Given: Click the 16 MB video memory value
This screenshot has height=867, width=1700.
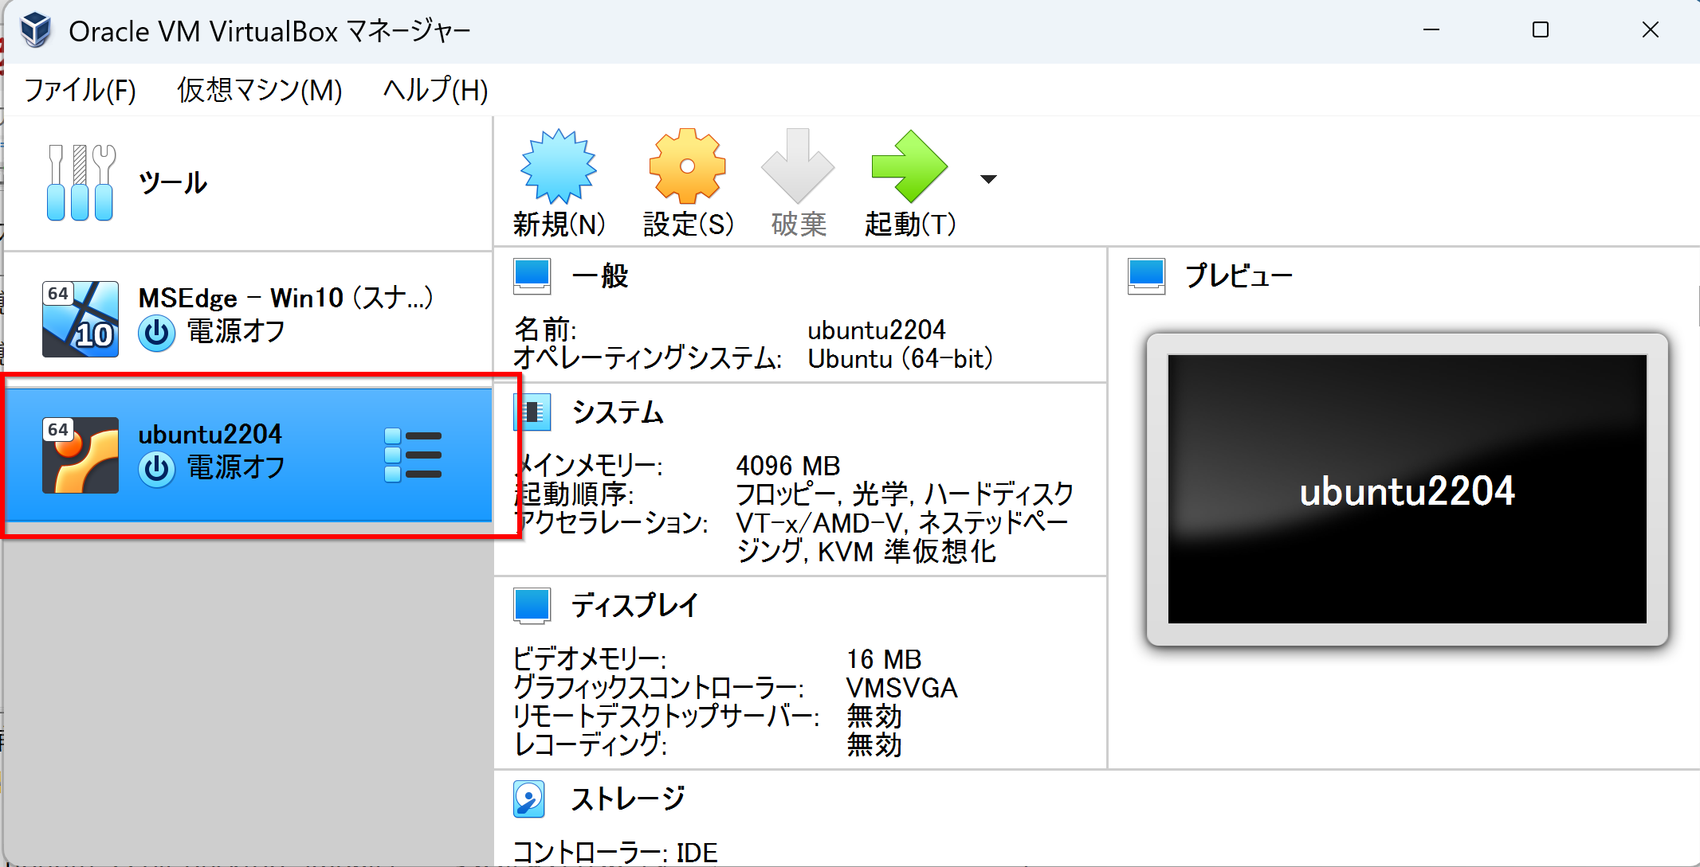Looking at the screenshot, I should 884,659.
